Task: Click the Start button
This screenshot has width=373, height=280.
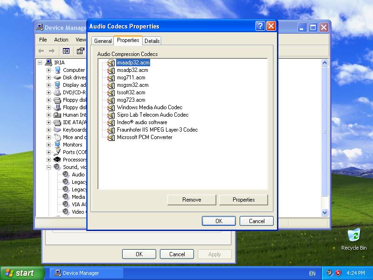Action: pyautogui.click(x=22, y=273)
